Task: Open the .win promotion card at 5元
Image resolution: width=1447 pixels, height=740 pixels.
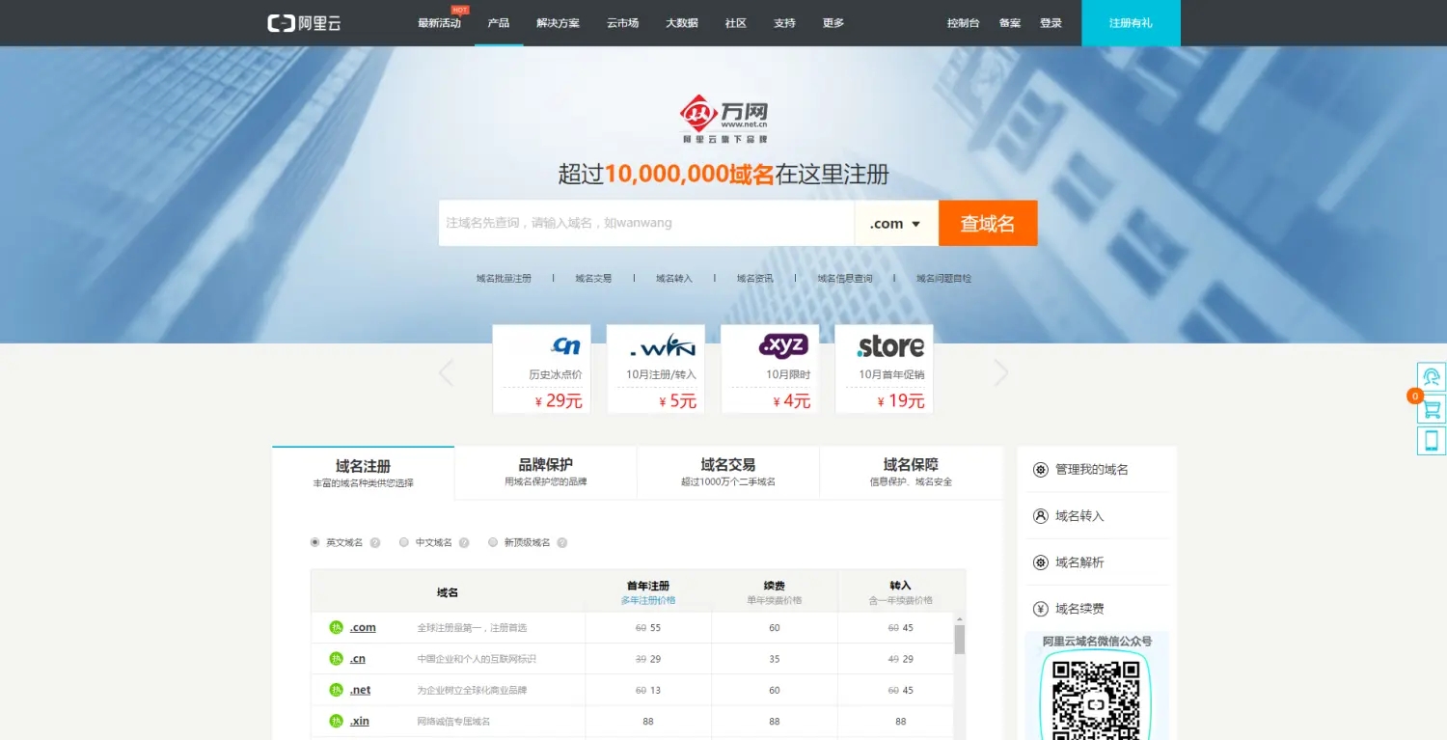Action: 656,369
